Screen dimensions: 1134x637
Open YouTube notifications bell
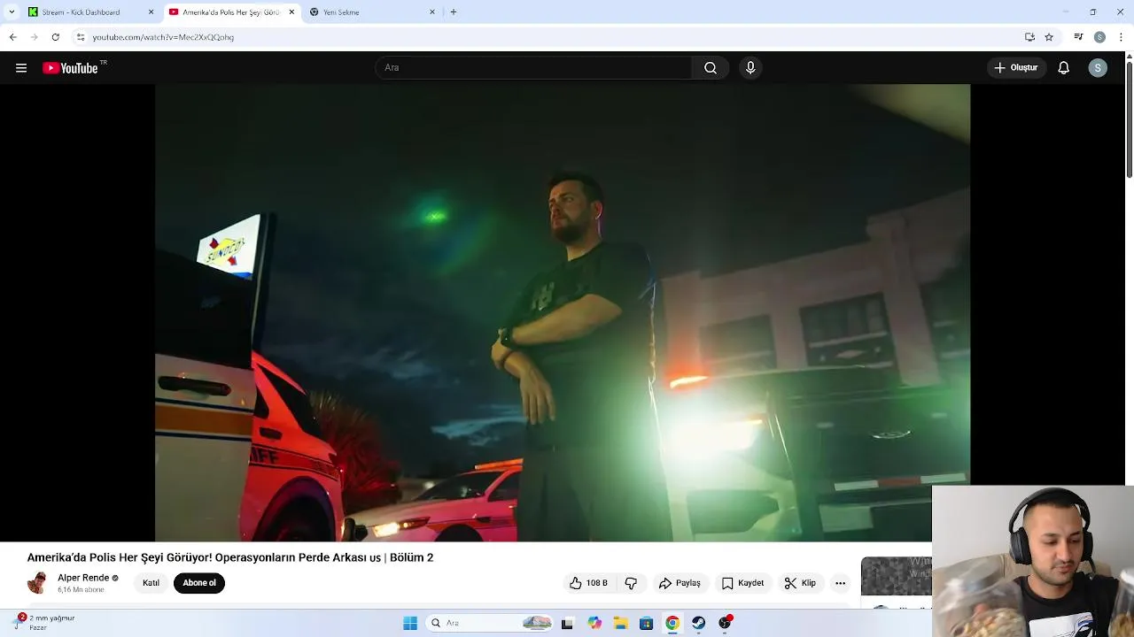pos(1064,68)
